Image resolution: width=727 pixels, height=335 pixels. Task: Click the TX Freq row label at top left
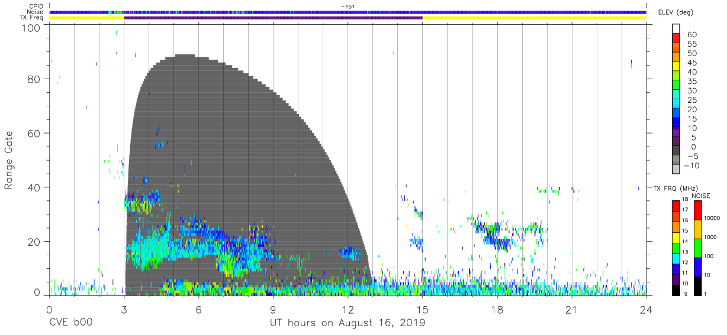point(32,18)
